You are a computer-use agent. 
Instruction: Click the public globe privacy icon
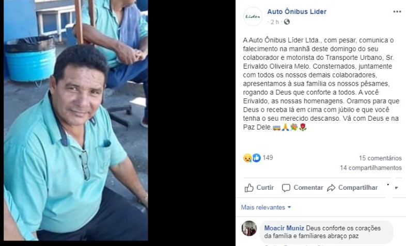pyautogui.click(x=287, y=22)
